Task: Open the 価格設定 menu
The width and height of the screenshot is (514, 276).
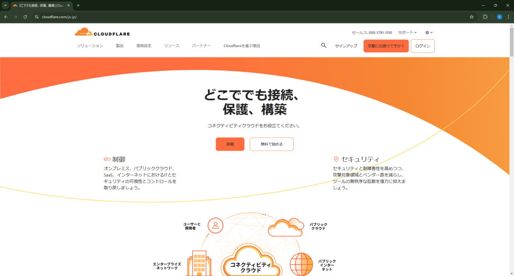Action: (x=144, y=46)
